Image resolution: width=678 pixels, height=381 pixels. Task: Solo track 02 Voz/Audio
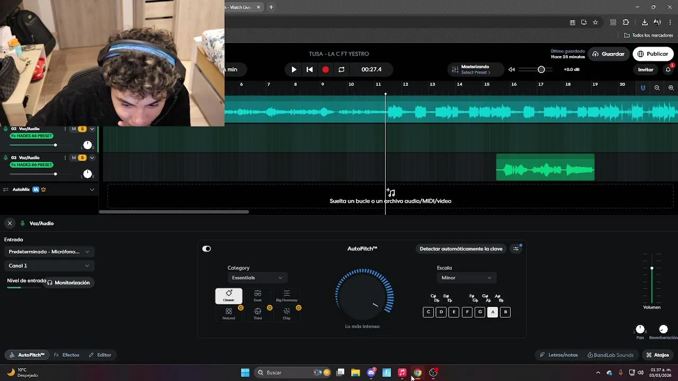point(82,129)
